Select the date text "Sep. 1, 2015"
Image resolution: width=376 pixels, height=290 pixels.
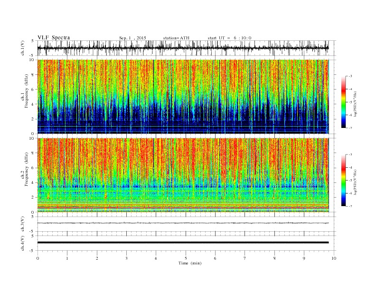point(132,38)
